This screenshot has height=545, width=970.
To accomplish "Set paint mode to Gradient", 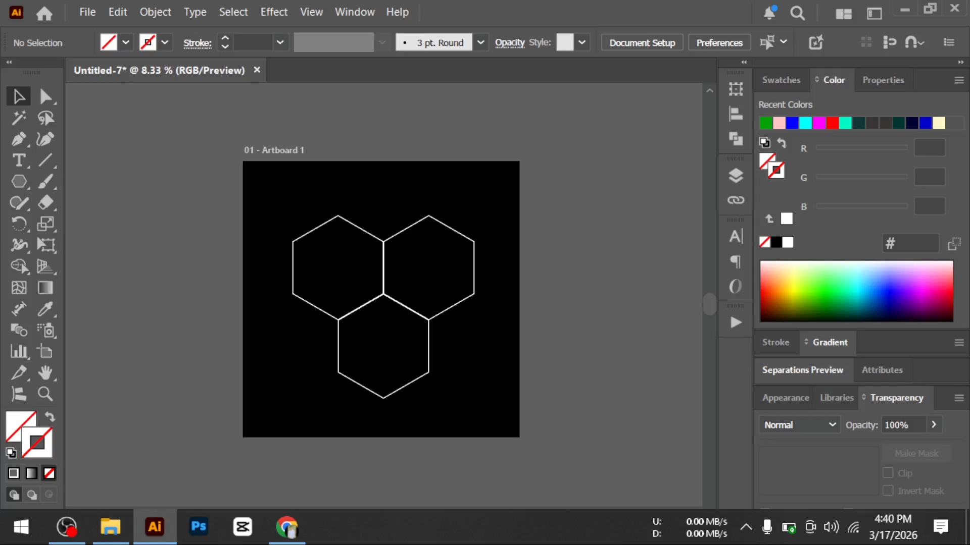I will point(31,473).
